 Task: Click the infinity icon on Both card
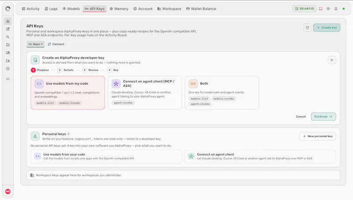click(193, 84)
